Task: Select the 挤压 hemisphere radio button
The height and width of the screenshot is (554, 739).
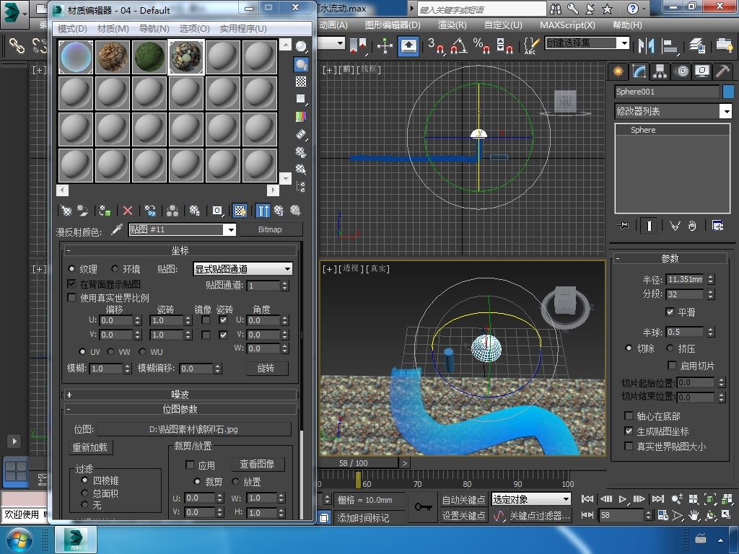Action: (x=670, y=348)
